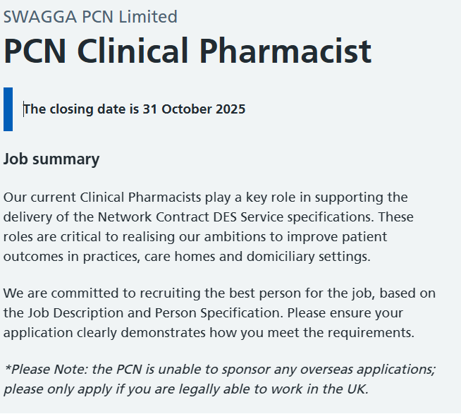Click the Job summary heading
This screenshot has height=414, width=461.
tap(51, 159)
